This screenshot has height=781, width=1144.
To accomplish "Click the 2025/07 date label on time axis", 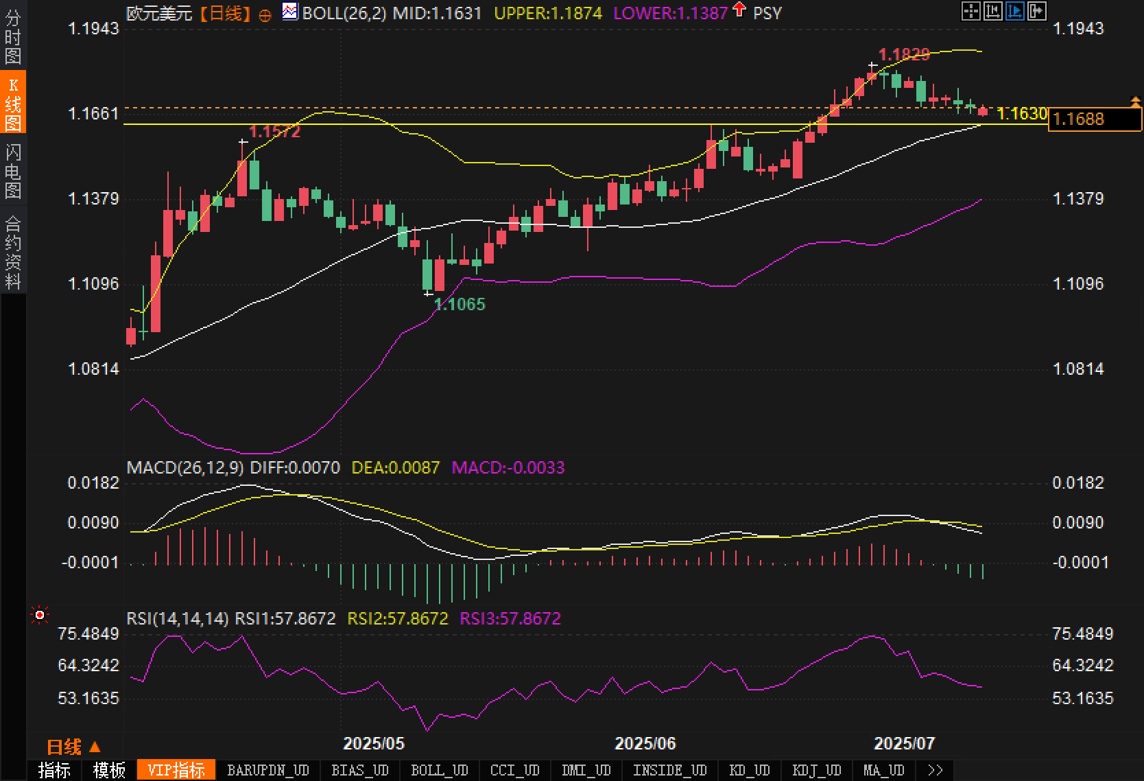I will (x=905, y=743).
